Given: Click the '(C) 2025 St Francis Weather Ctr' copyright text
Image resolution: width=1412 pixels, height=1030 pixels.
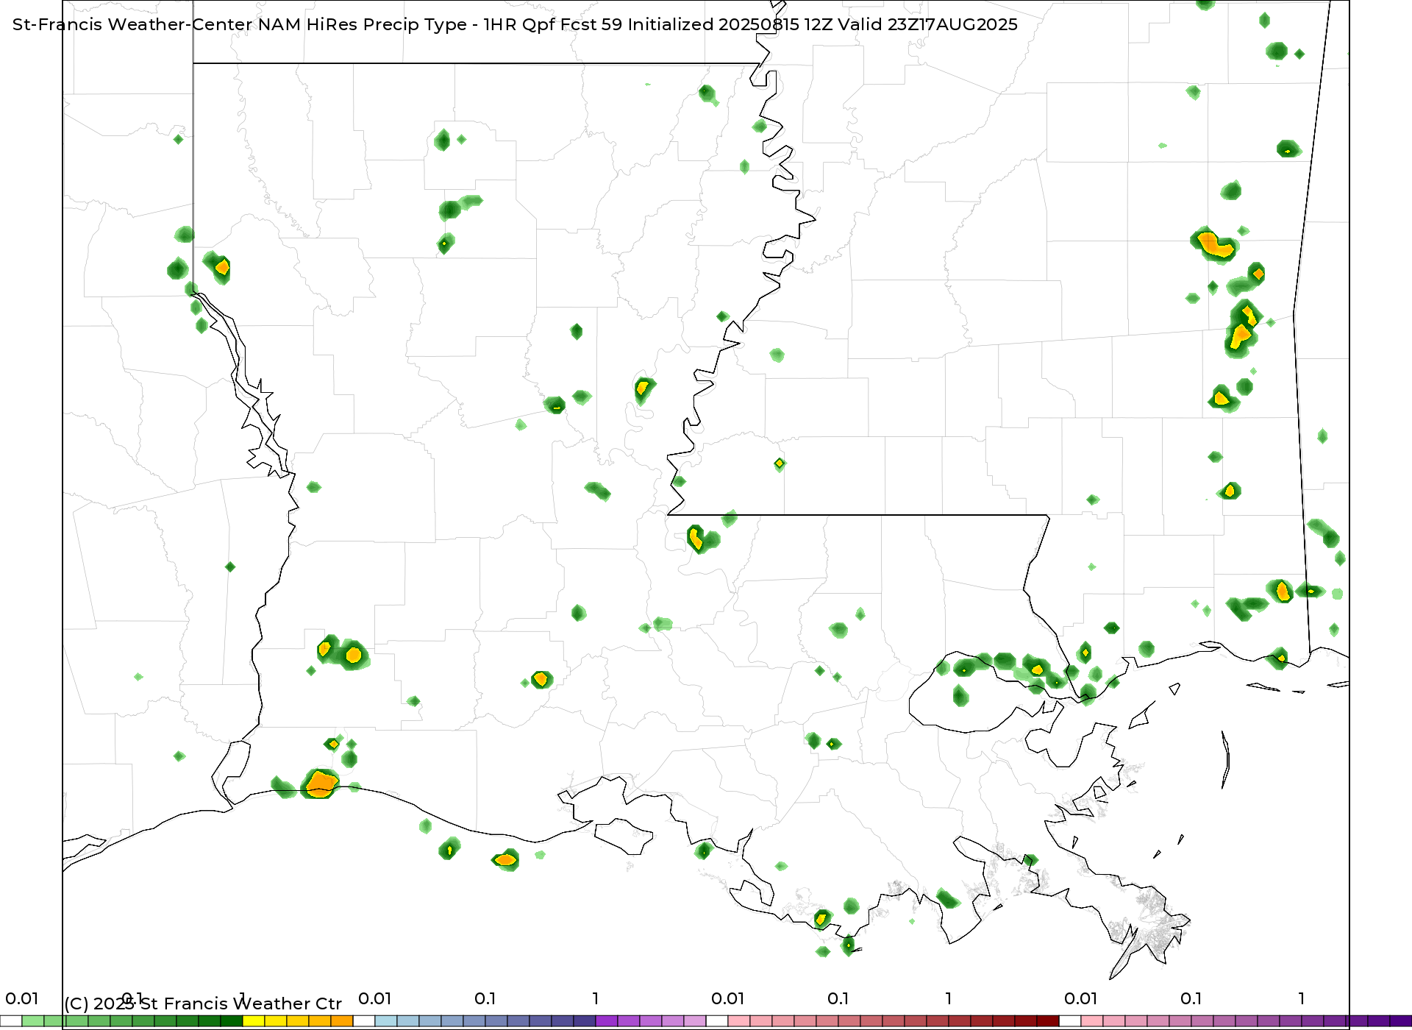Looking at the screenshot, I should tap(203, 1004).
